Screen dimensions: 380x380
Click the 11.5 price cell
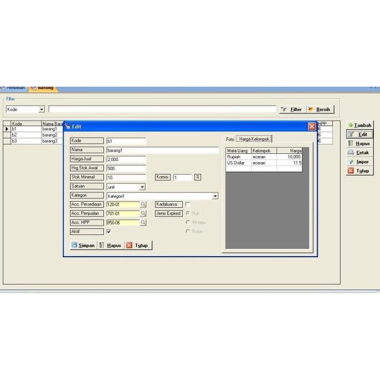tap(289, 163)
